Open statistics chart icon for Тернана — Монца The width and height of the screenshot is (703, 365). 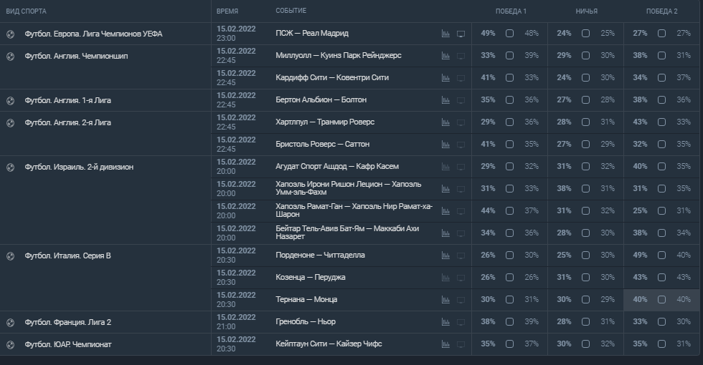[445, 300]
